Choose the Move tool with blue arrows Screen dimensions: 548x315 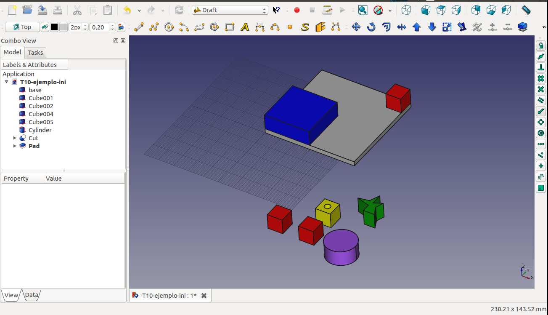pos(356,27)
